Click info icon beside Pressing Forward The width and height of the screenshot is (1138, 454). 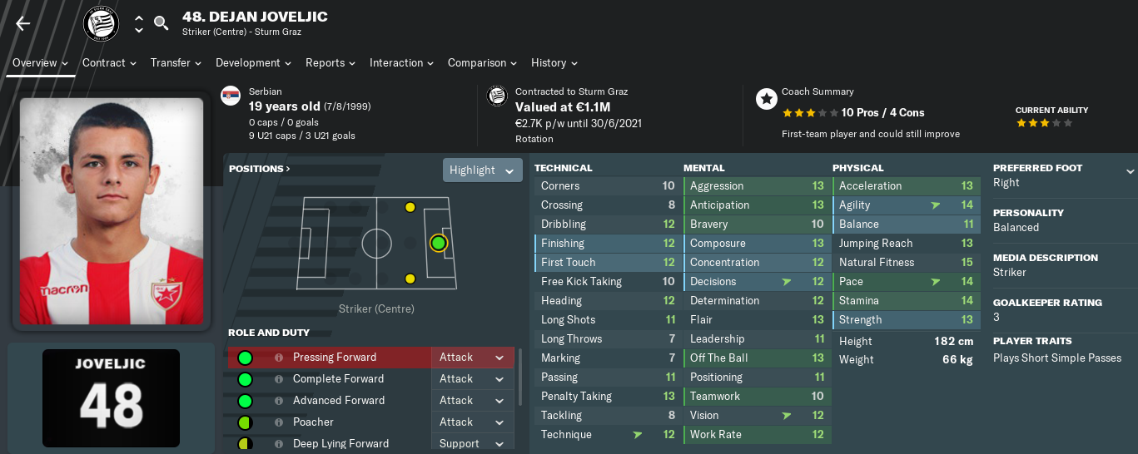click(x=279, y=358)
